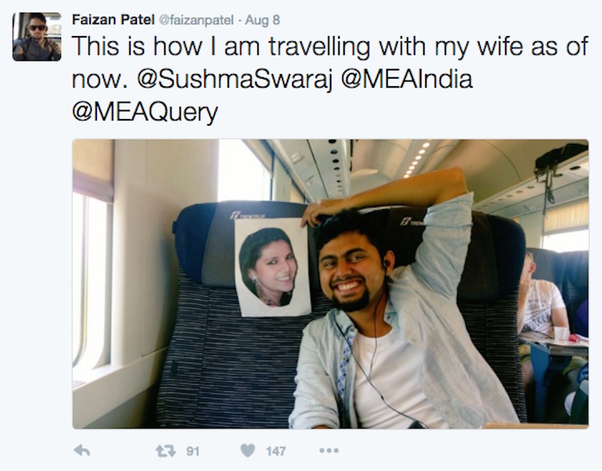The image size is (602, 471).
Task: View the 91 retweets count
Action: (193, 451)
